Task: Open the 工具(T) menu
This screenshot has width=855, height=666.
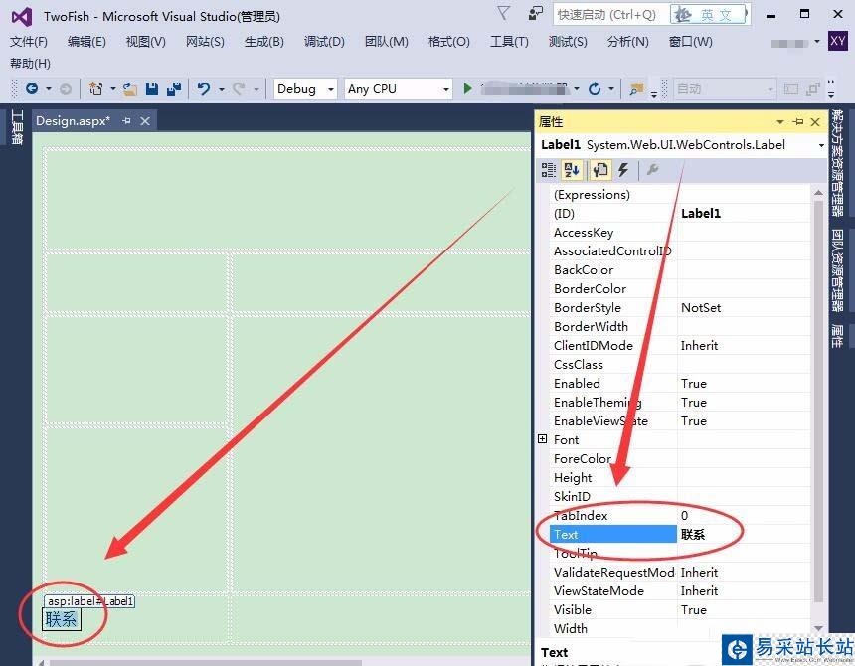Action: click(509, 42)
